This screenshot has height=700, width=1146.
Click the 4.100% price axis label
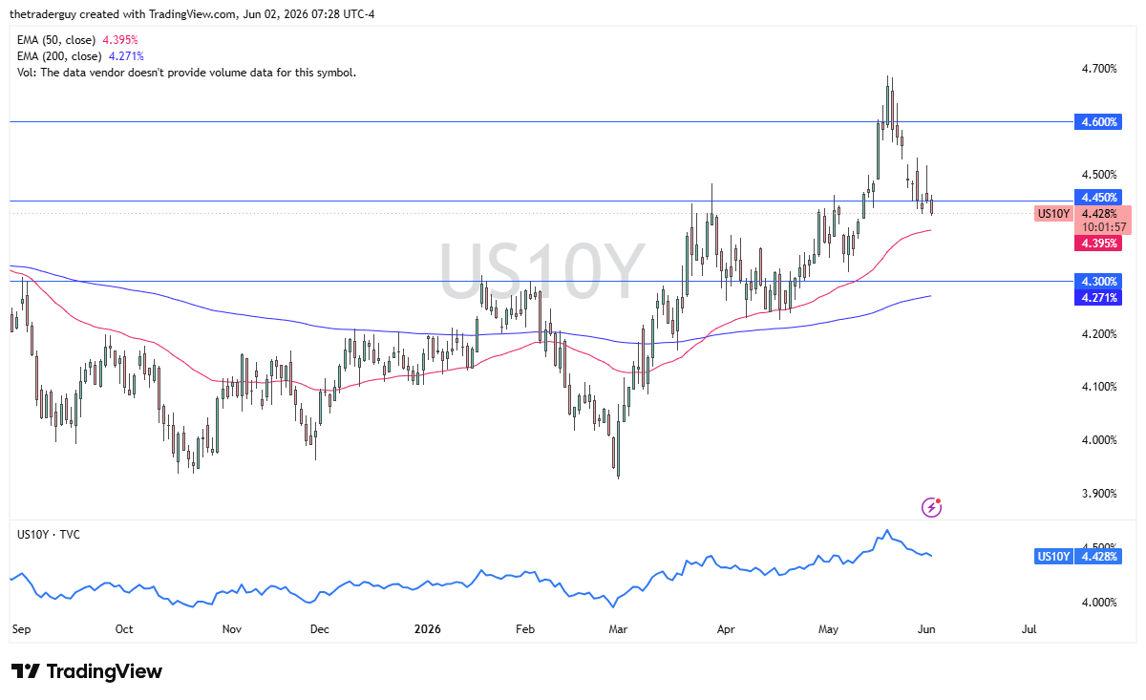coord(1100,387)
